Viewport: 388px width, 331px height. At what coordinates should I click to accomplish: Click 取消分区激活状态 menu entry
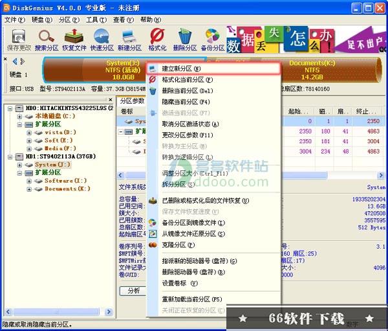213,124
